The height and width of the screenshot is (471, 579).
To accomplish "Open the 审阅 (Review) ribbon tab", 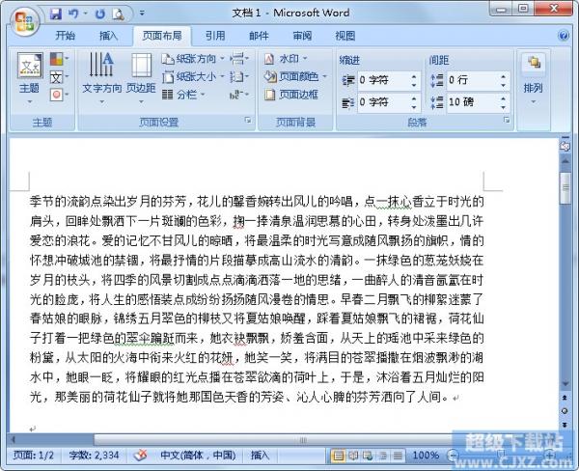I will [x=302, y=36].
